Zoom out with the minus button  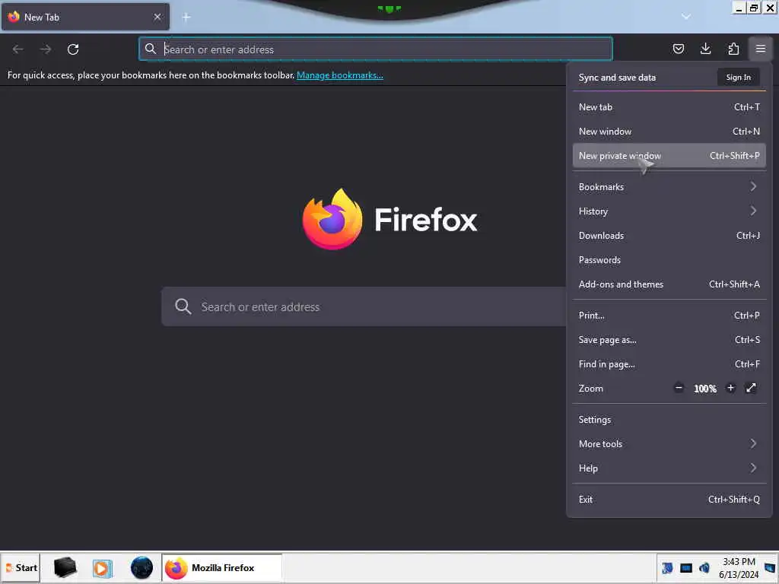pyautogui.click(x=679, y=388)
